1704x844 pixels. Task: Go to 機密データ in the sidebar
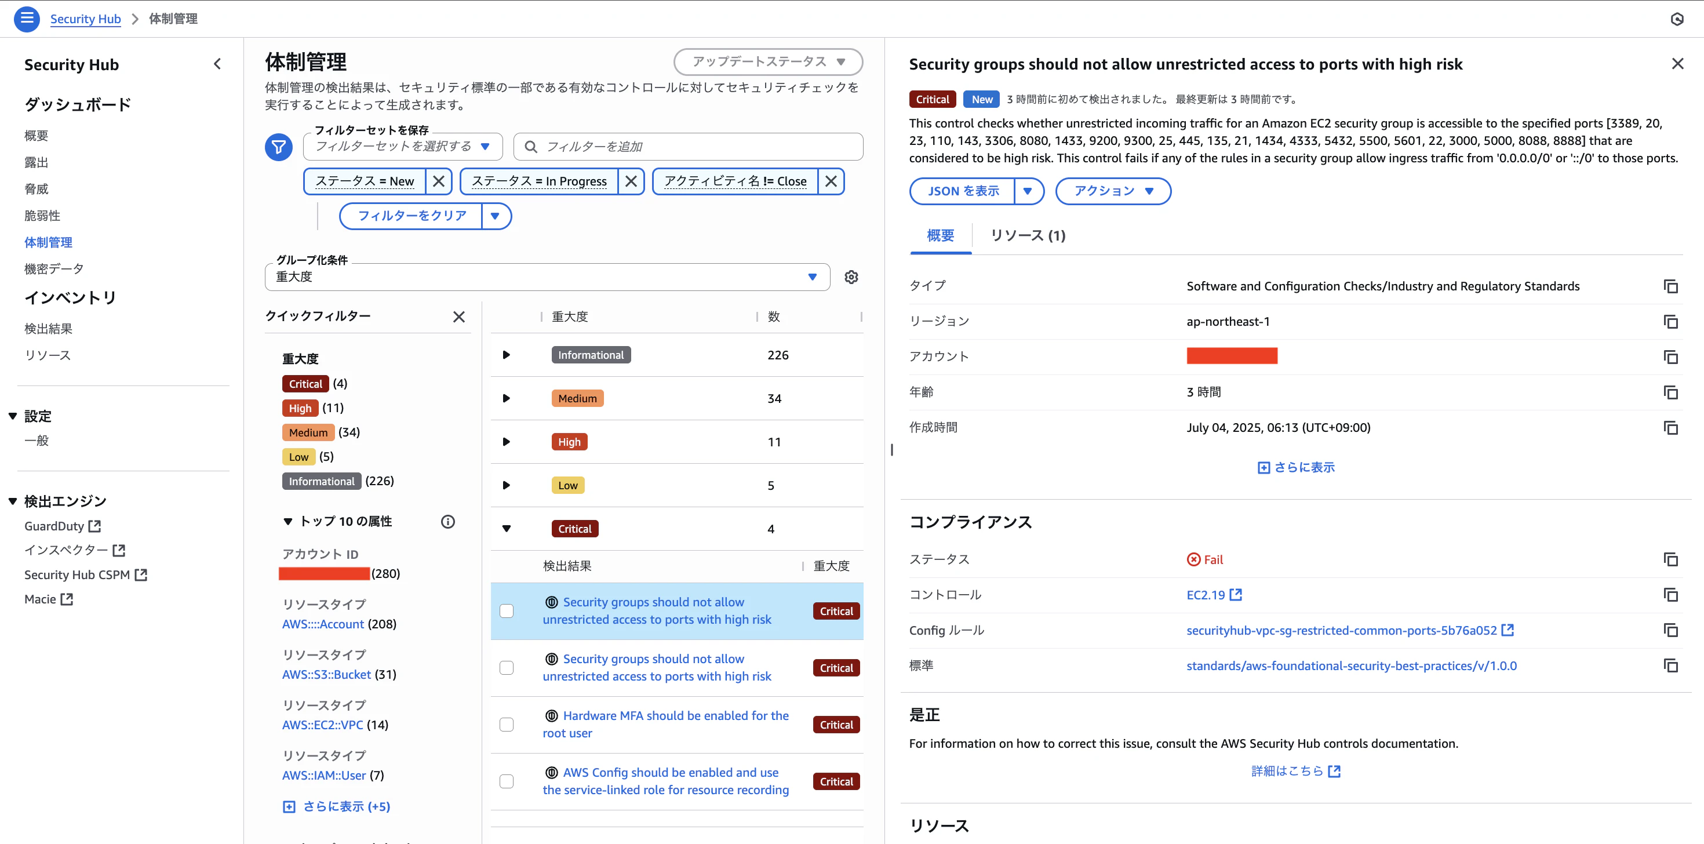pyautogui.click(x=54, y=269)
